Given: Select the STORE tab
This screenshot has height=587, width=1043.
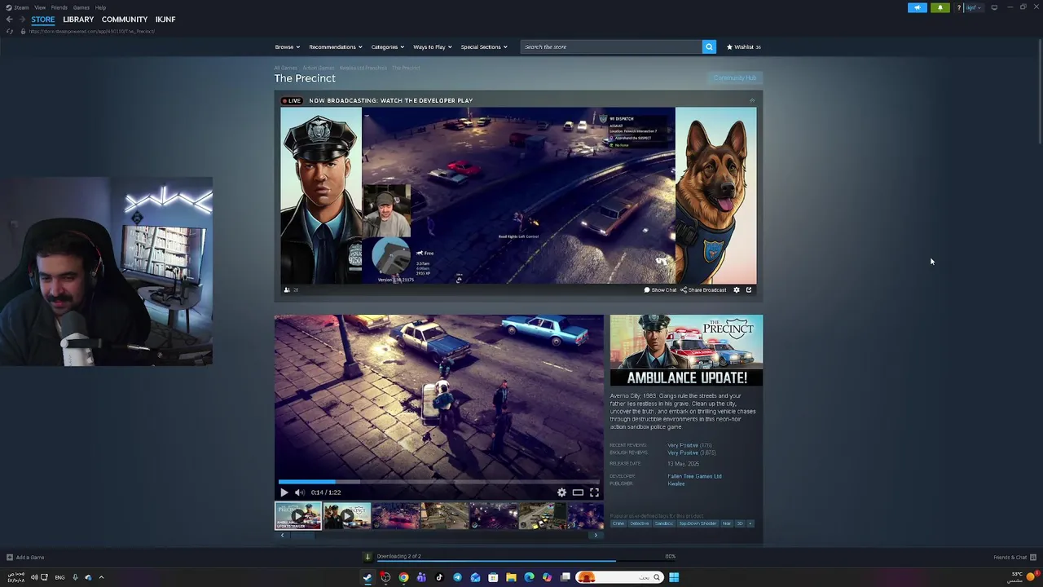Looking at the screenshot, I should click(43, 19).
